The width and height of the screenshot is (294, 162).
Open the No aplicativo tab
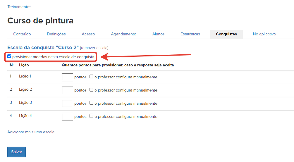tap(264, 34)
